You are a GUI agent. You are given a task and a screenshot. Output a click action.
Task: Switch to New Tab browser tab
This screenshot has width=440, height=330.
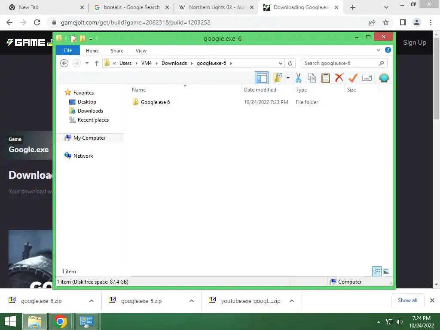click(x=29, y=7)
